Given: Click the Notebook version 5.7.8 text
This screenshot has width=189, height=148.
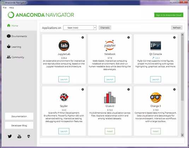Looking at the screenshot, I should [110, 58].
